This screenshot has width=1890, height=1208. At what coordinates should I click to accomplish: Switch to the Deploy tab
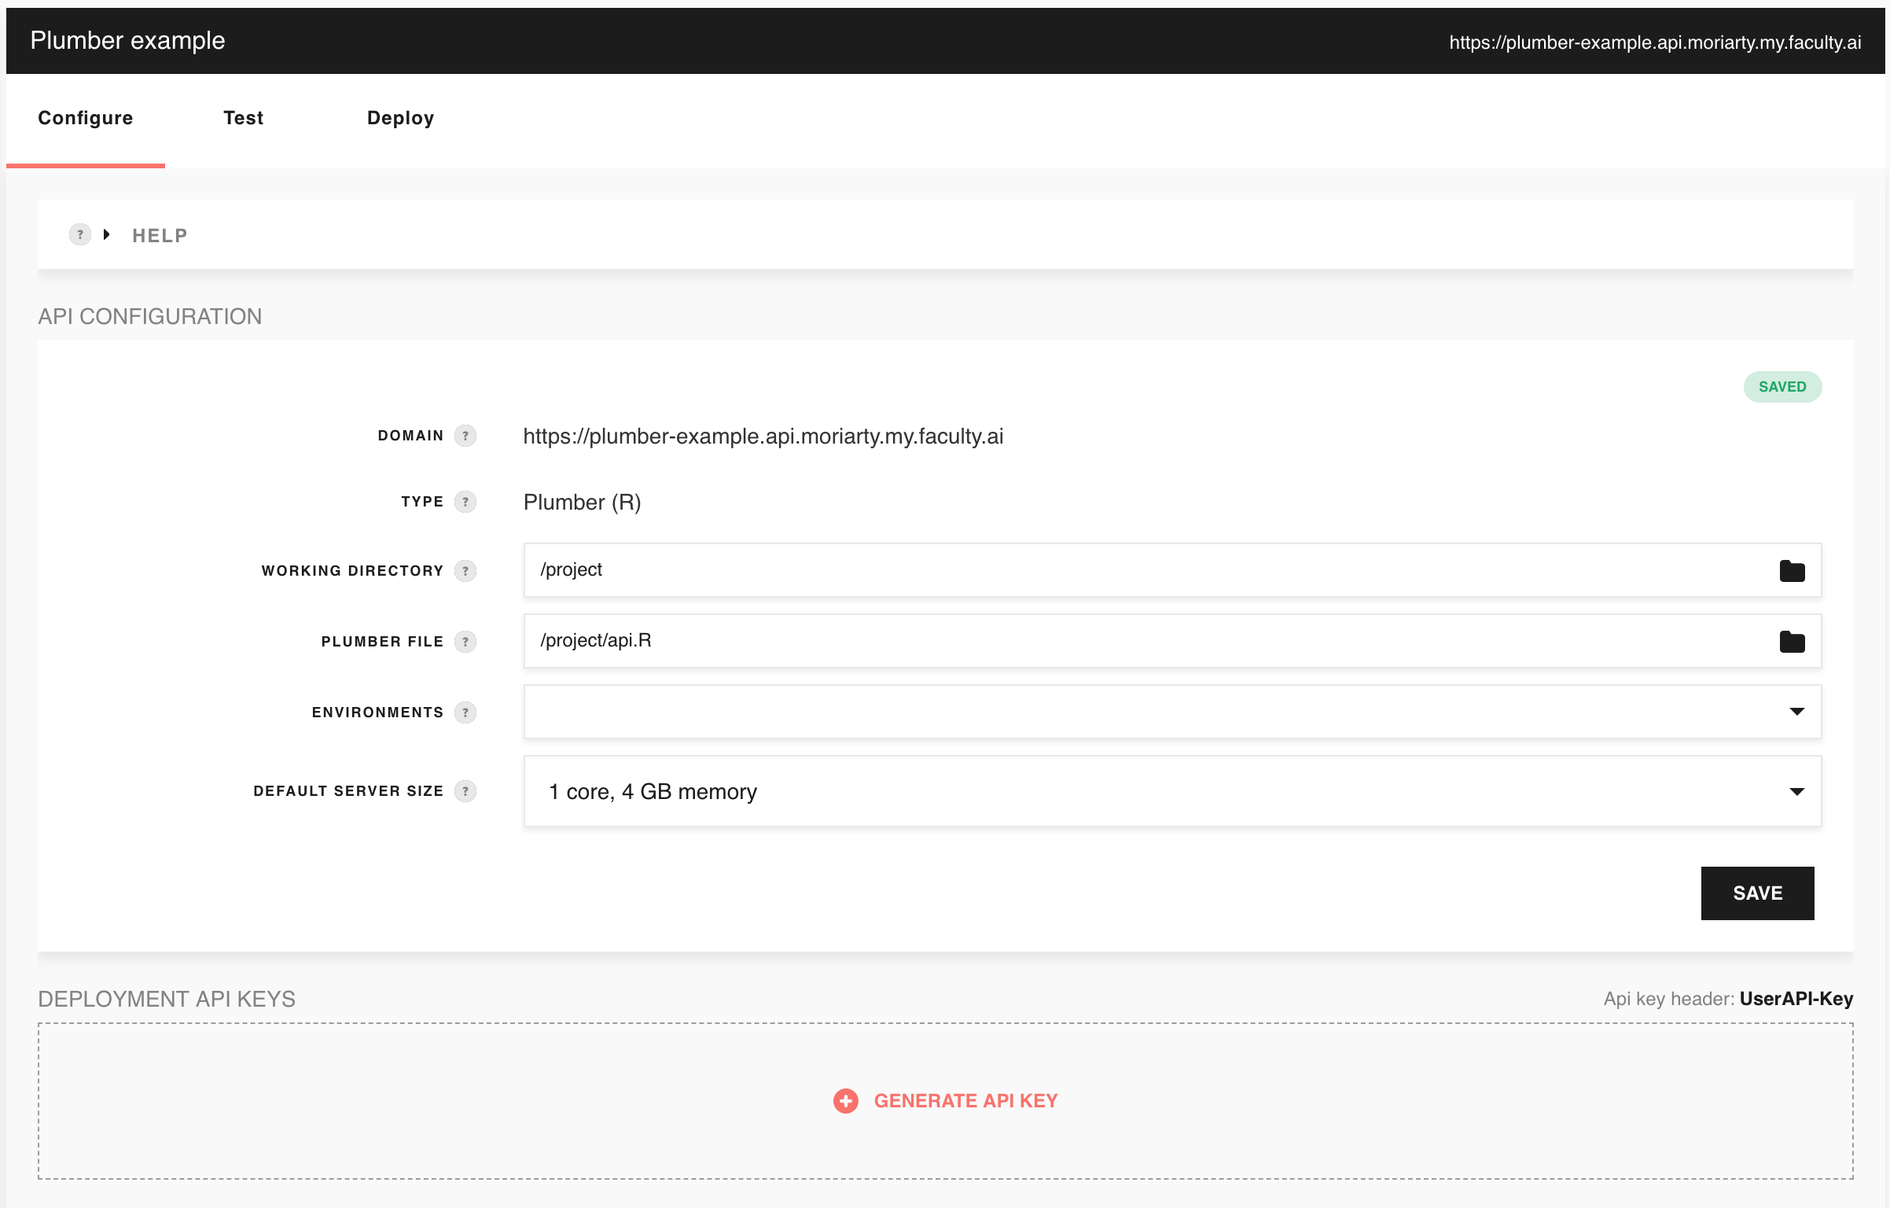(400, 118)
